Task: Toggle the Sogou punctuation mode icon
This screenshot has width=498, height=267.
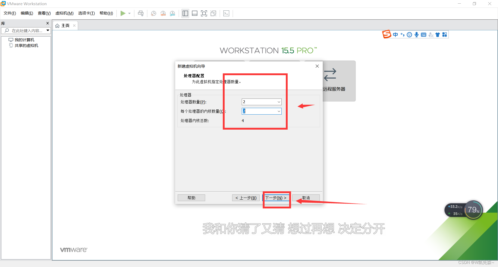Action: 402,35
